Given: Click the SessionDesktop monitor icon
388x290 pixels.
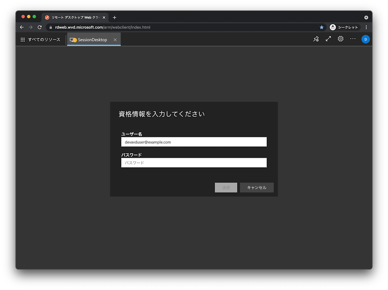Looking at the screenshot, I should pos(73,40).
